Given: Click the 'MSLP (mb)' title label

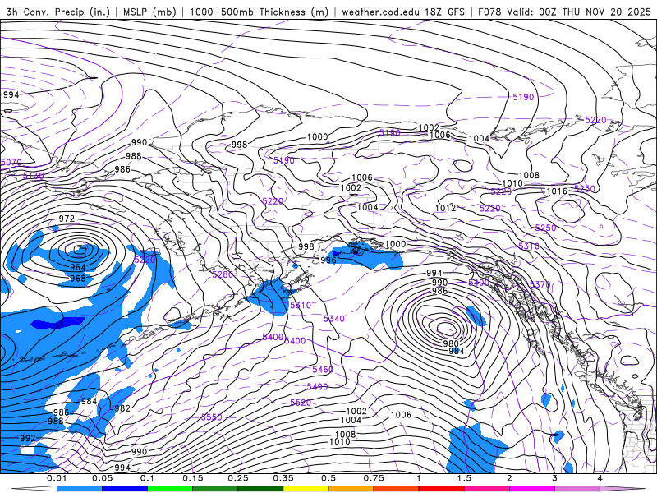Looking at the screenshot, I should tap(149, 12).
